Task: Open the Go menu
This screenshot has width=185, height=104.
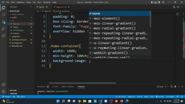Action: (x=34, y=2)
